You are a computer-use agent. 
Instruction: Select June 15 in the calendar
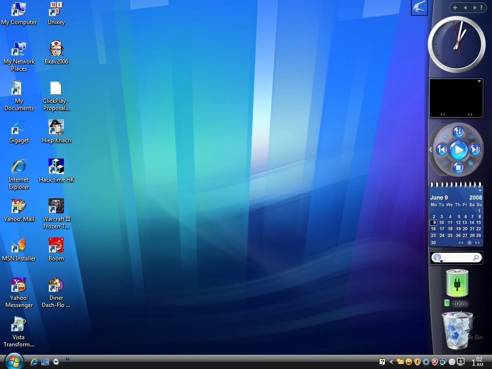479,222
